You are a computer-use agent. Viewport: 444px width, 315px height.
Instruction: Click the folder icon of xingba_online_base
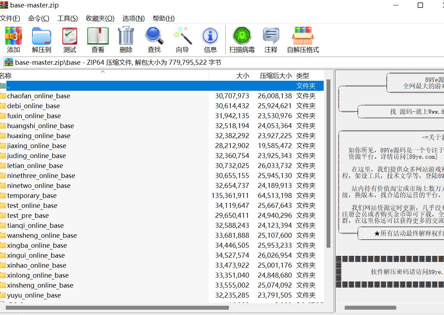[x=3, y=245]
